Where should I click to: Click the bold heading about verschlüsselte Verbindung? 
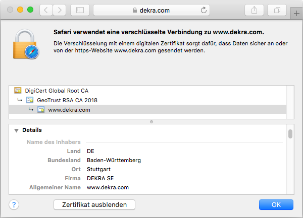tap(159, 32)
